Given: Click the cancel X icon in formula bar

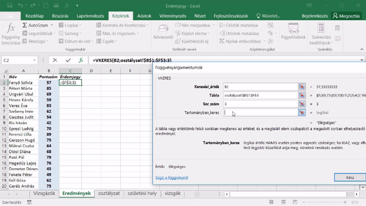Looking at the screenshot, I should (55, 60).
